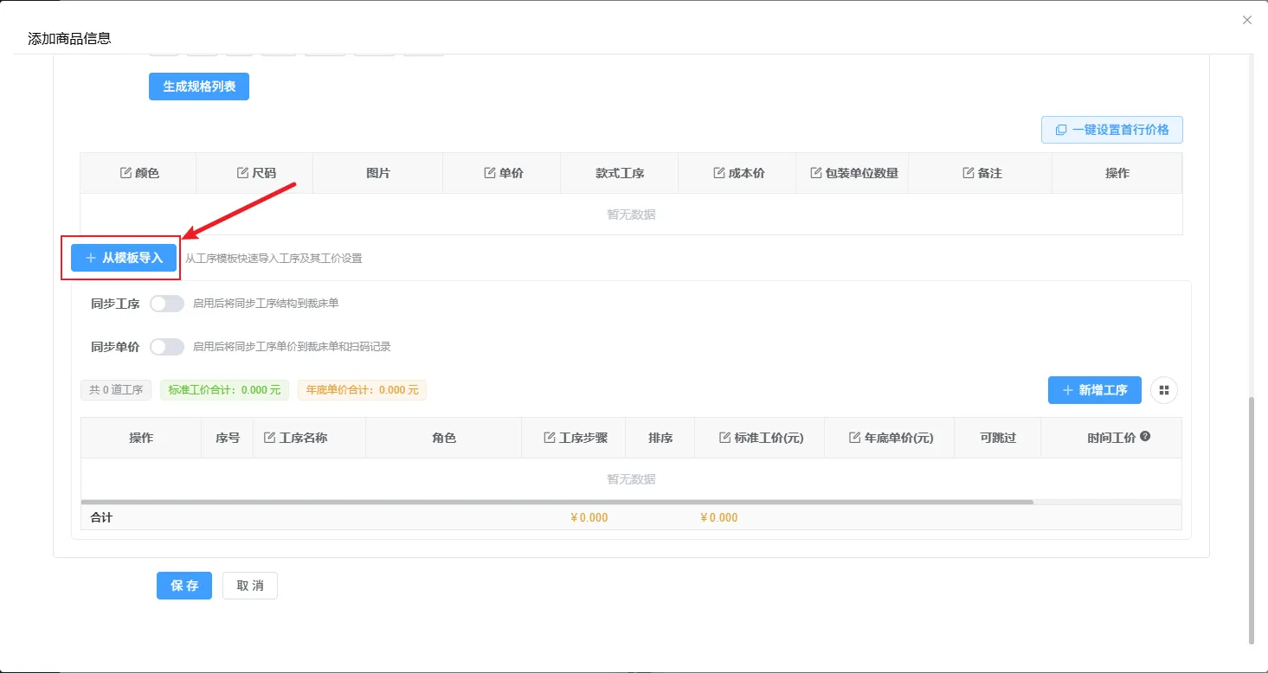1268x673 pixels.
Task: Click the 时间工价 column header text
Action: coord(1111,438)
